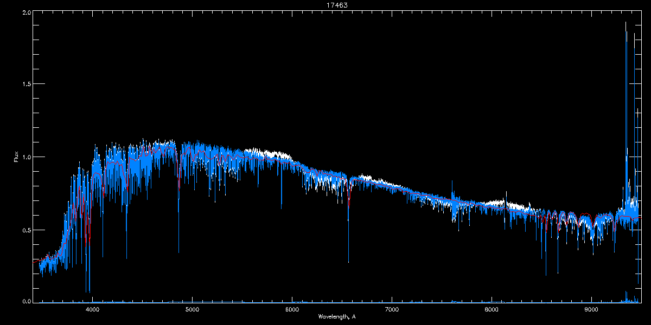Click the x-axis tick label '8000'
The width and height of the screenshot is (651, 325).
coord(492,310)
